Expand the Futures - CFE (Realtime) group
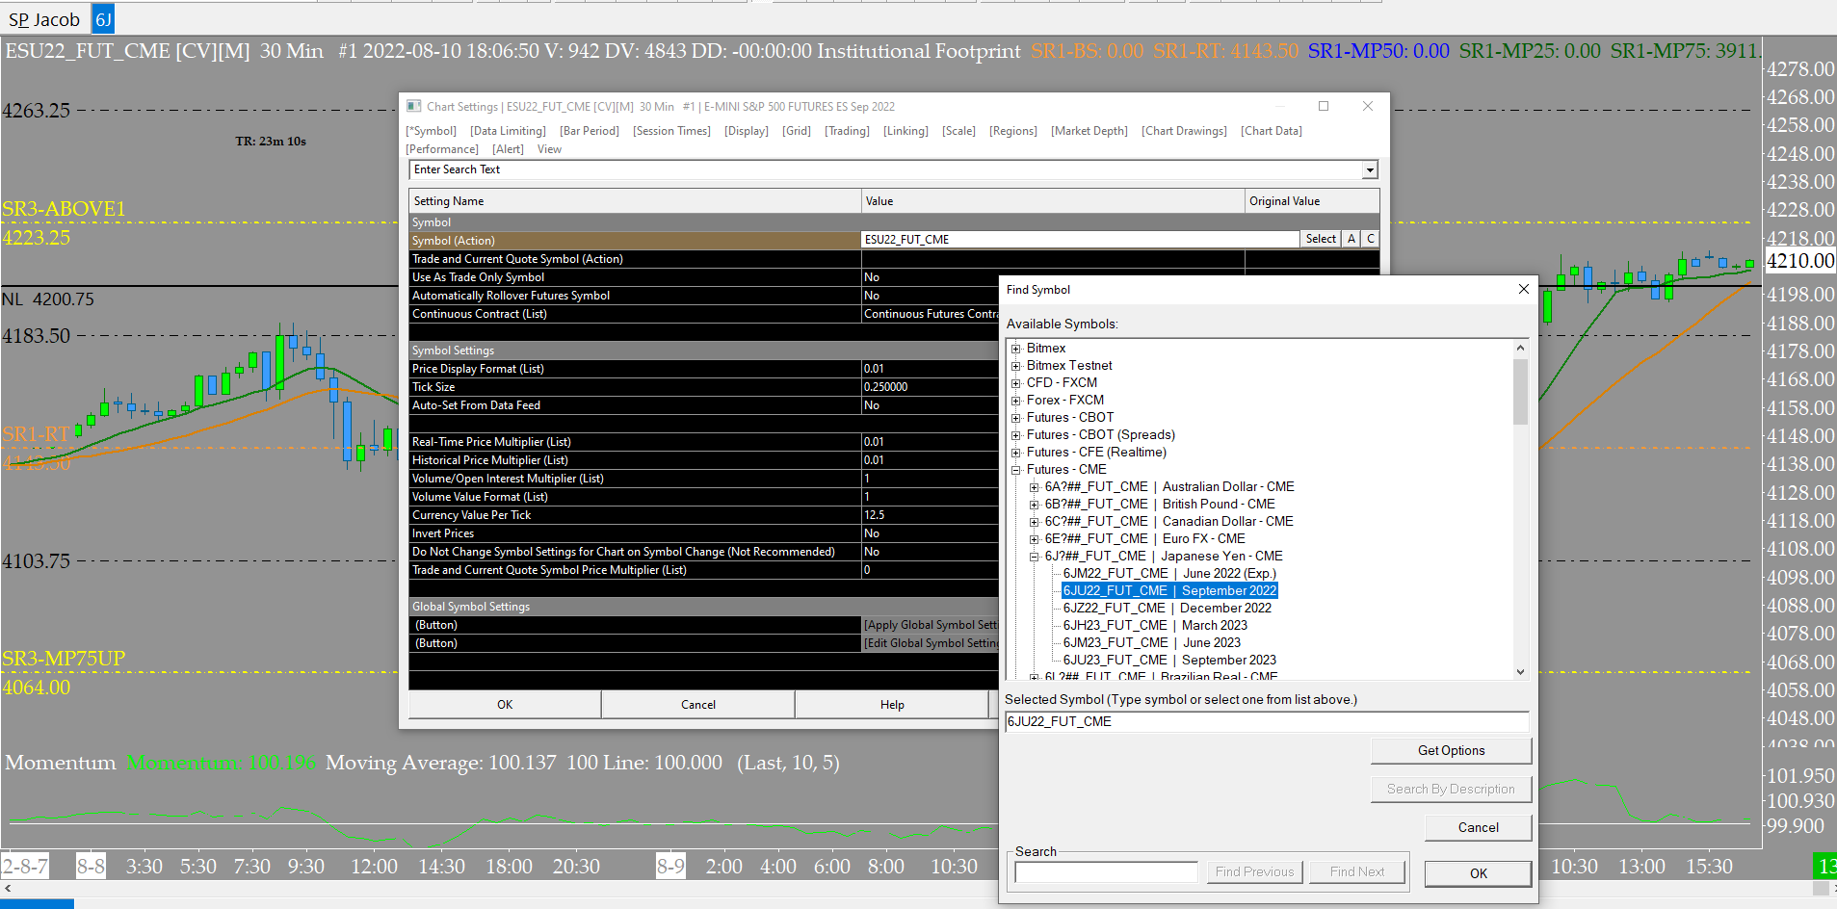 coord(1015,453)
